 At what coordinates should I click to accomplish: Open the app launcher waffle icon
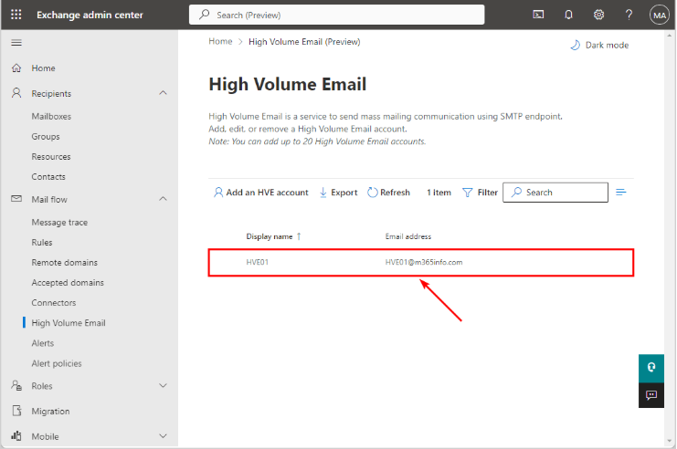click(16, 15)
